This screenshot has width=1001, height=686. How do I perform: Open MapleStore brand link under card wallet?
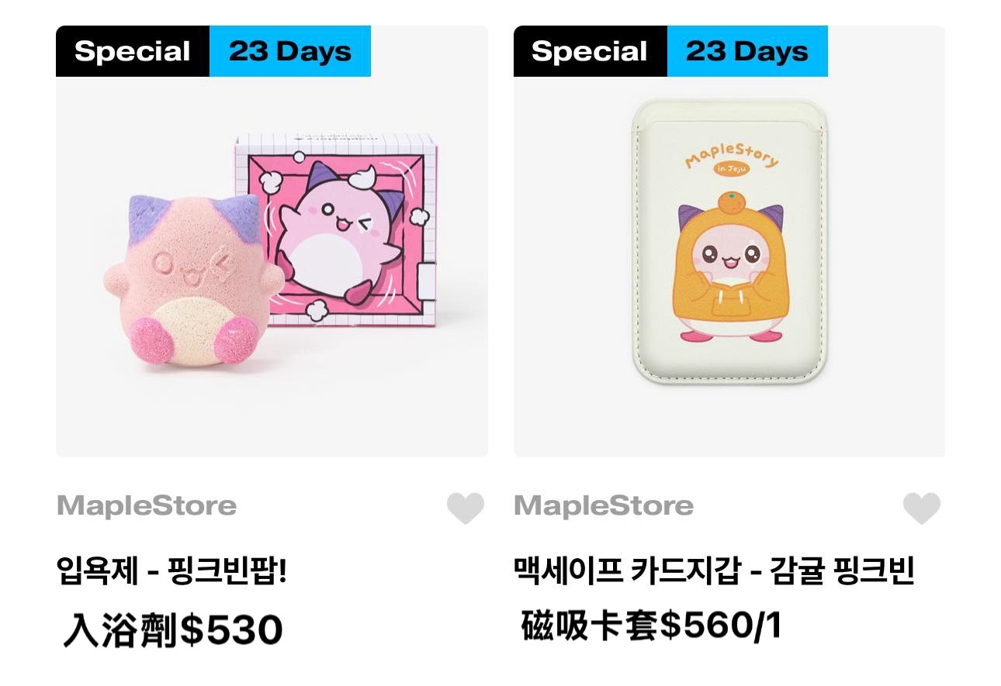click(x=604, y=506)
